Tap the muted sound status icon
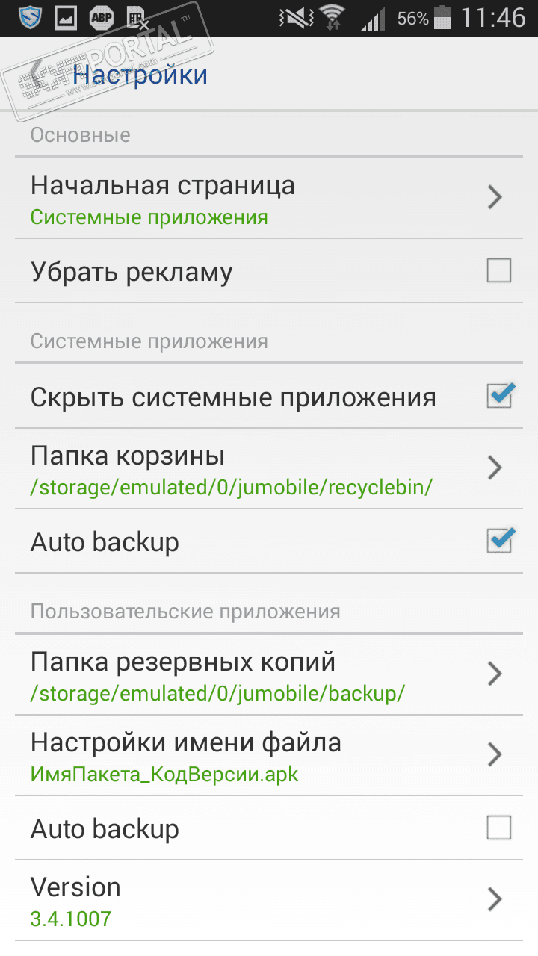 coord(292,18)
